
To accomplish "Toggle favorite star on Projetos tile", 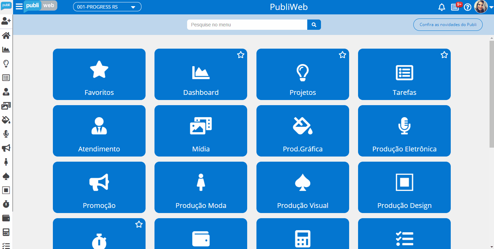I will (x=342, y=55).
